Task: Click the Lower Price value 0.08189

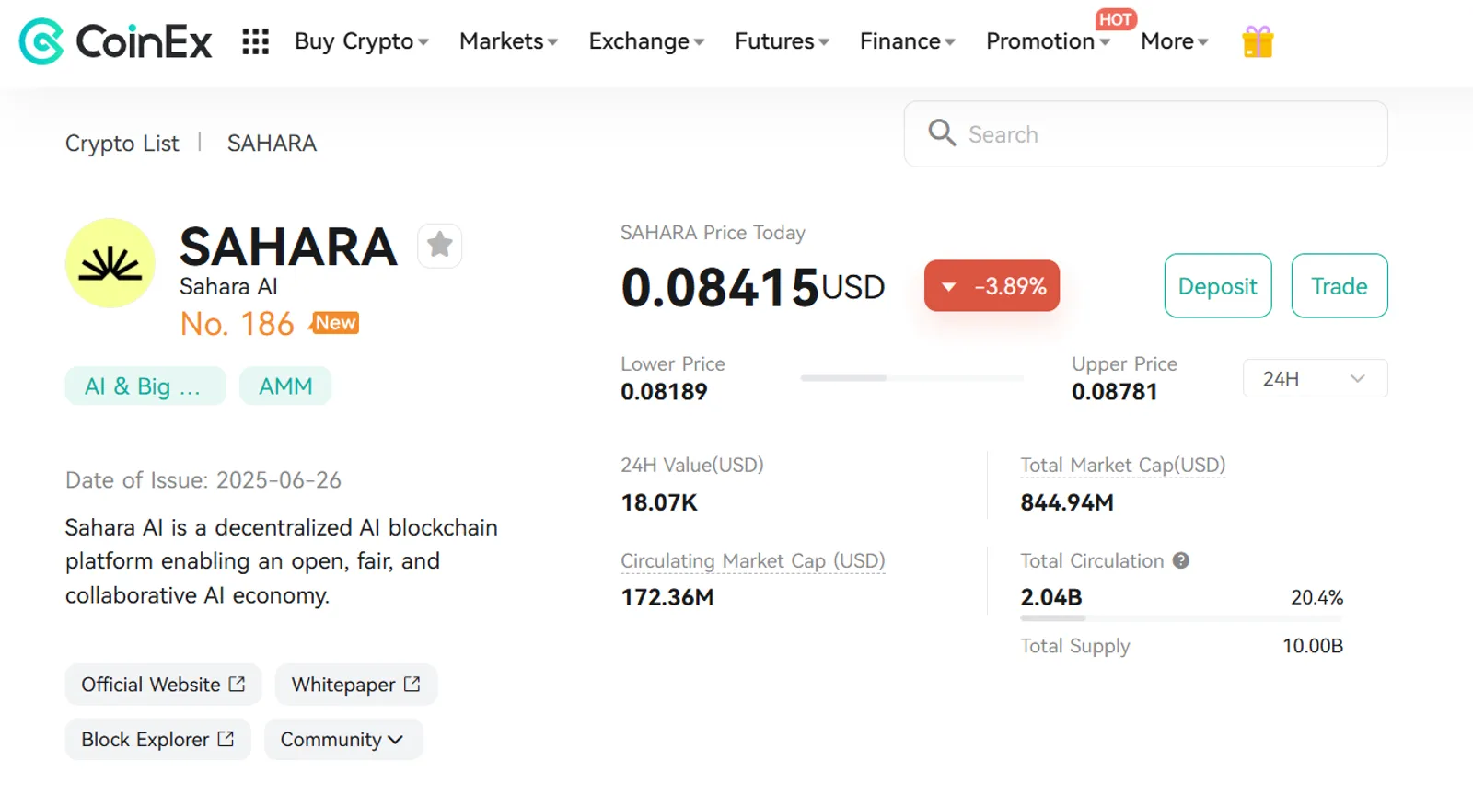Action: 664,392
